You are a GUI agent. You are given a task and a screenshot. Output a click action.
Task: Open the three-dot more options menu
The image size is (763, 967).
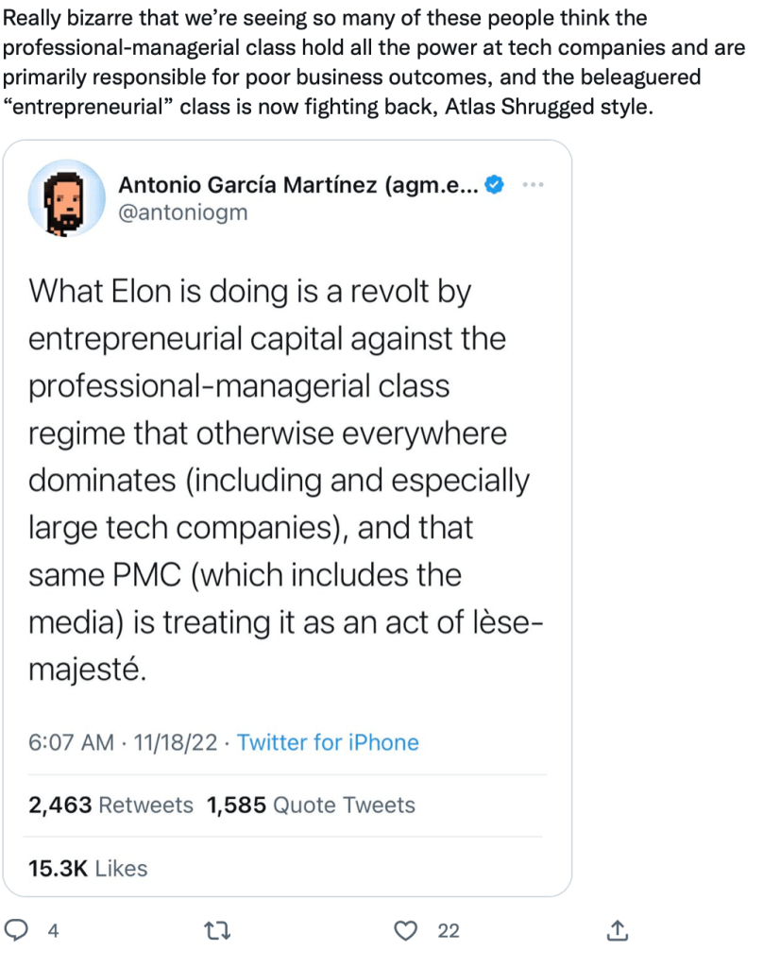(x=533, y=185)
